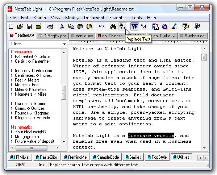Screen dimensions: 217x175
Task: Run the Feet -> Meters conversion
Action: pyautogui.click(x=27, y=80)
